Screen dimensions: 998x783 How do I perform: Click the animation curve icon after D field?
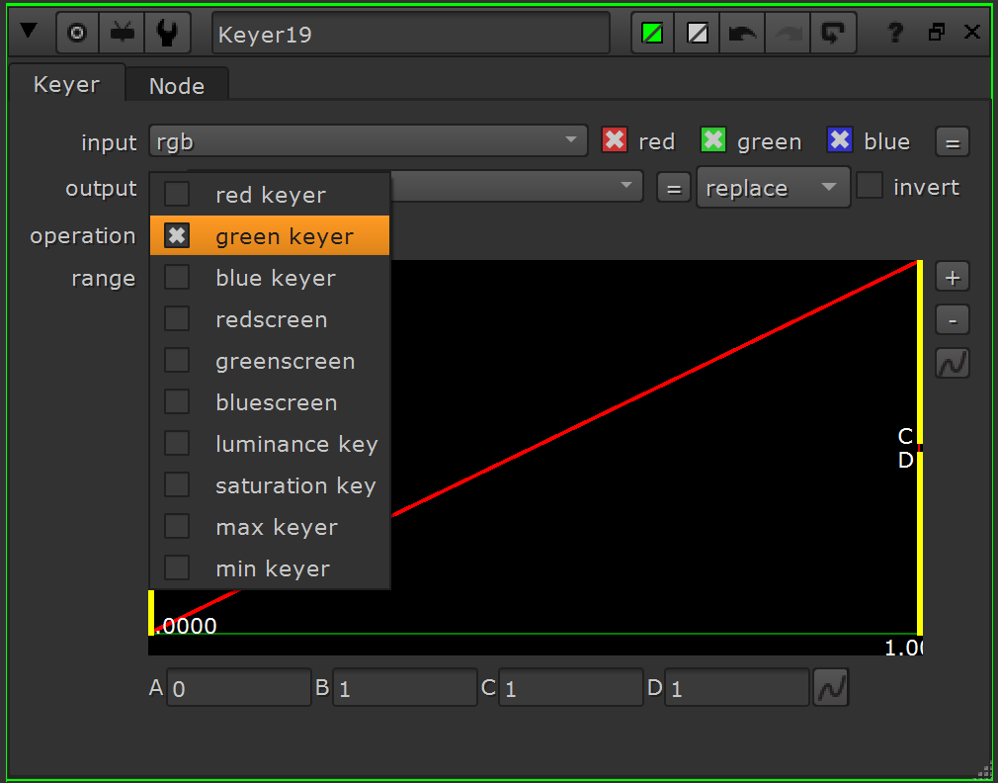pyautogui.click(x=831, y=687)
